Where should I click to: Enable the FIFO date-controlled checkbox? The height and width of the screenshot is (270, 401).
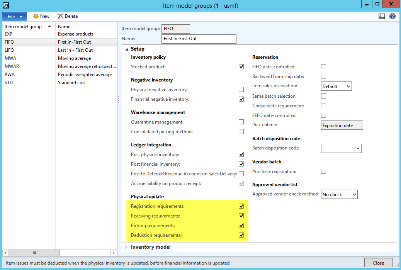pyautogui.click(x=324, y=67)
